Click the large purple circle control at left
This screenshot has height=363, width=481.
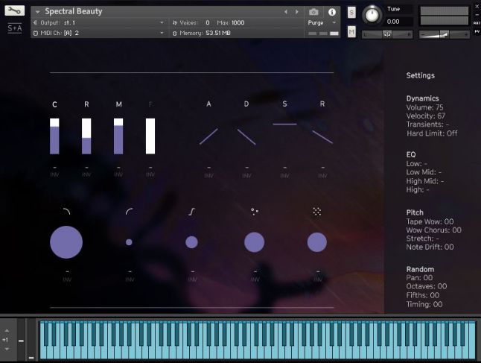66,242
